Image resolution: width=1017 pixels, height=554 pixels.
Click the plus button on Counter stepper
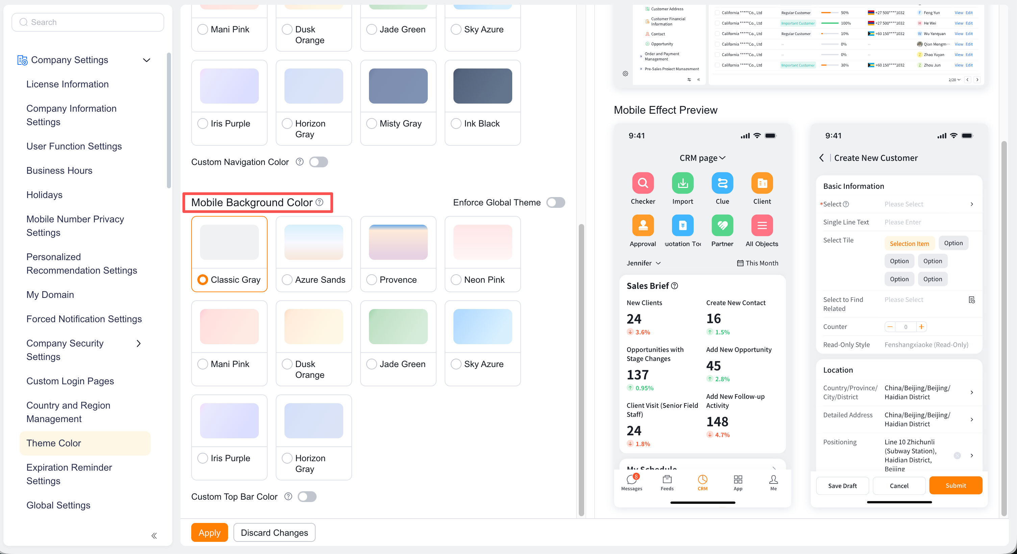(x=921, y=327)
